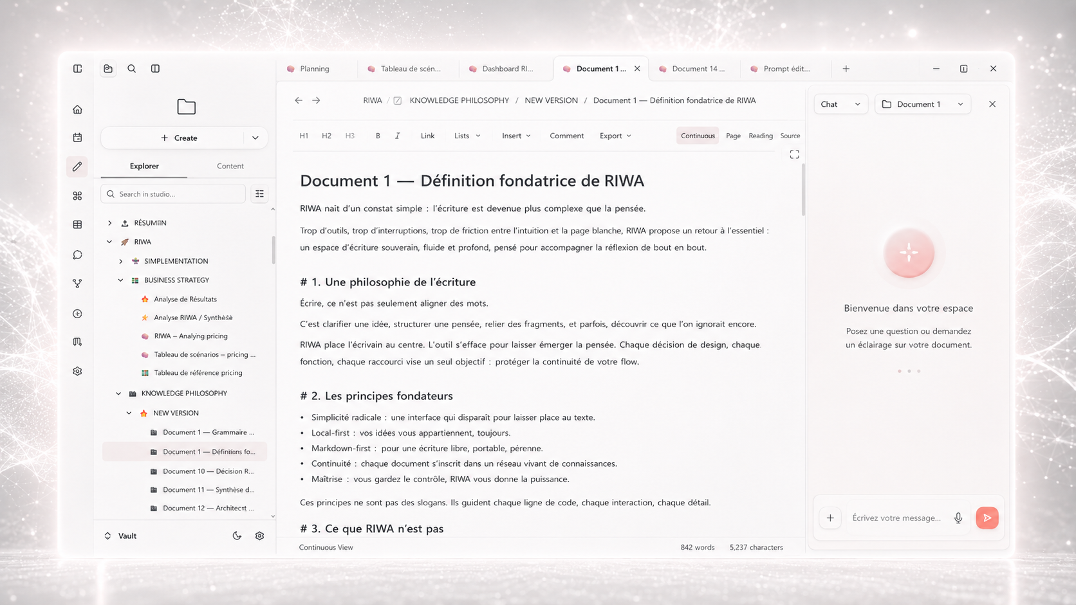The height and width of the screenshot is (605, 1076).
Task: Click the Create button
Action: point(179,138)
